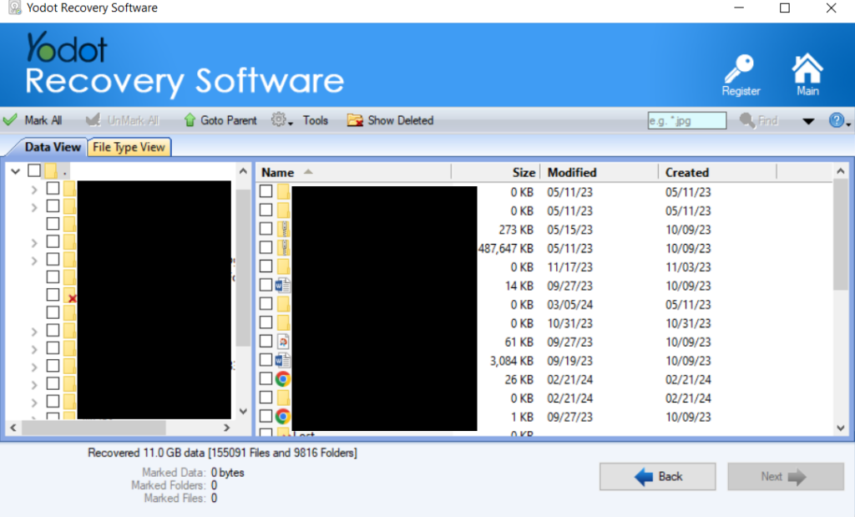The image size is (855, 517).
Task: Click the file extension search input field
Action: pyautogui.click(x=686, y=120)
